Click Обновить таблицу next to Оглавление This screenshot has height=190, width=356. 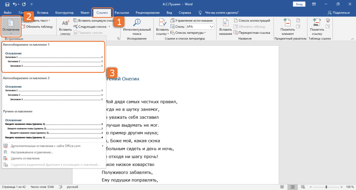click(x=38, y=26)
